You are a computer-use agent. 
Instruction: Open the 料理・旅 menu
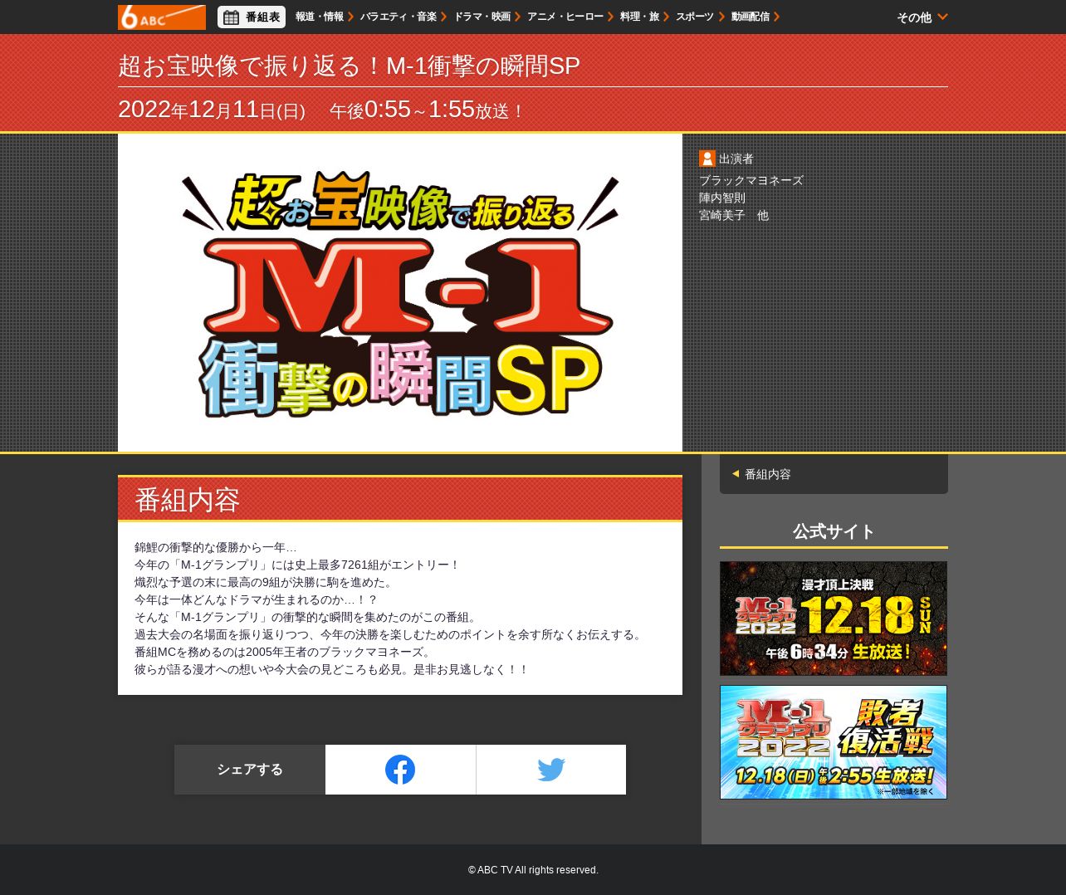click(644, 17)
